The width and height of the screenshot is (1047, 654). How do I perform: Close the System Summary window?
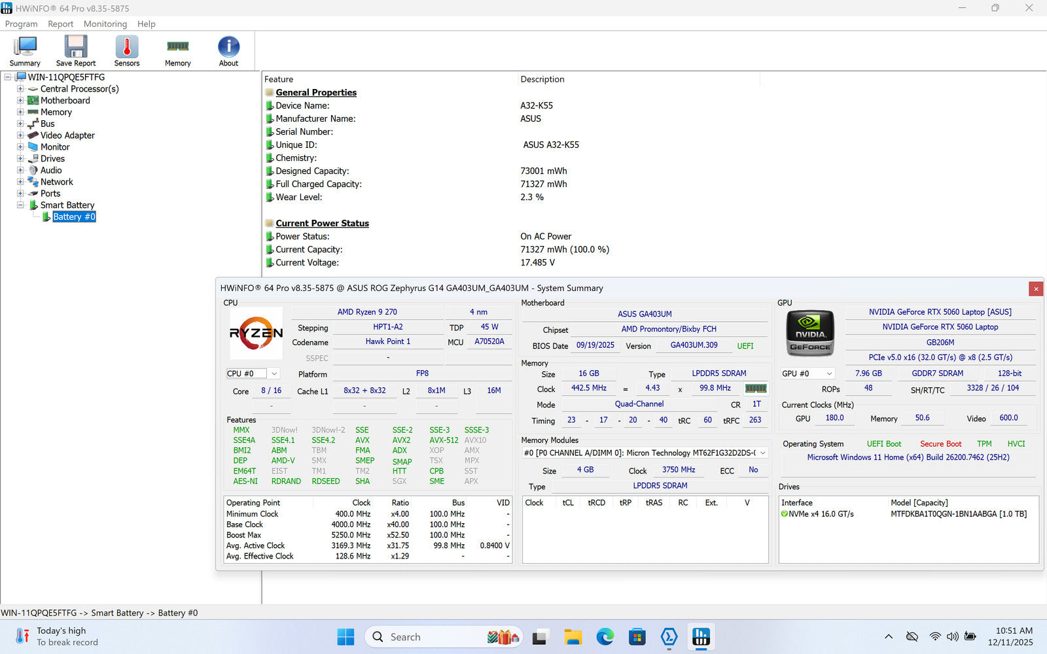tap(1035, 288)
